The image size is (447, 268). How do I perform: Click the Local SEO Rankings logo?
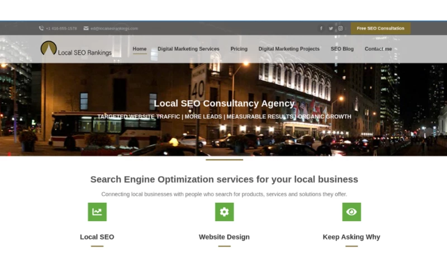tap(76, 49)
